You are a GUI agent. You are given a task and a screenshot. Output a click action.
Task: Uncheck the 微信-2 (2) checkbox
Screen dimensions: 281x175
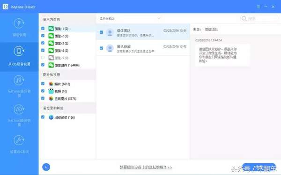click(43, 36)
